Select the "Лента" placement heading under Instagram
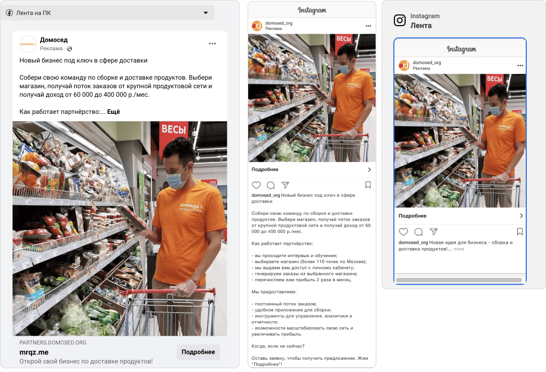Image resolution: width=546 pixels, height=372 pixels. [x=421, y=25]
